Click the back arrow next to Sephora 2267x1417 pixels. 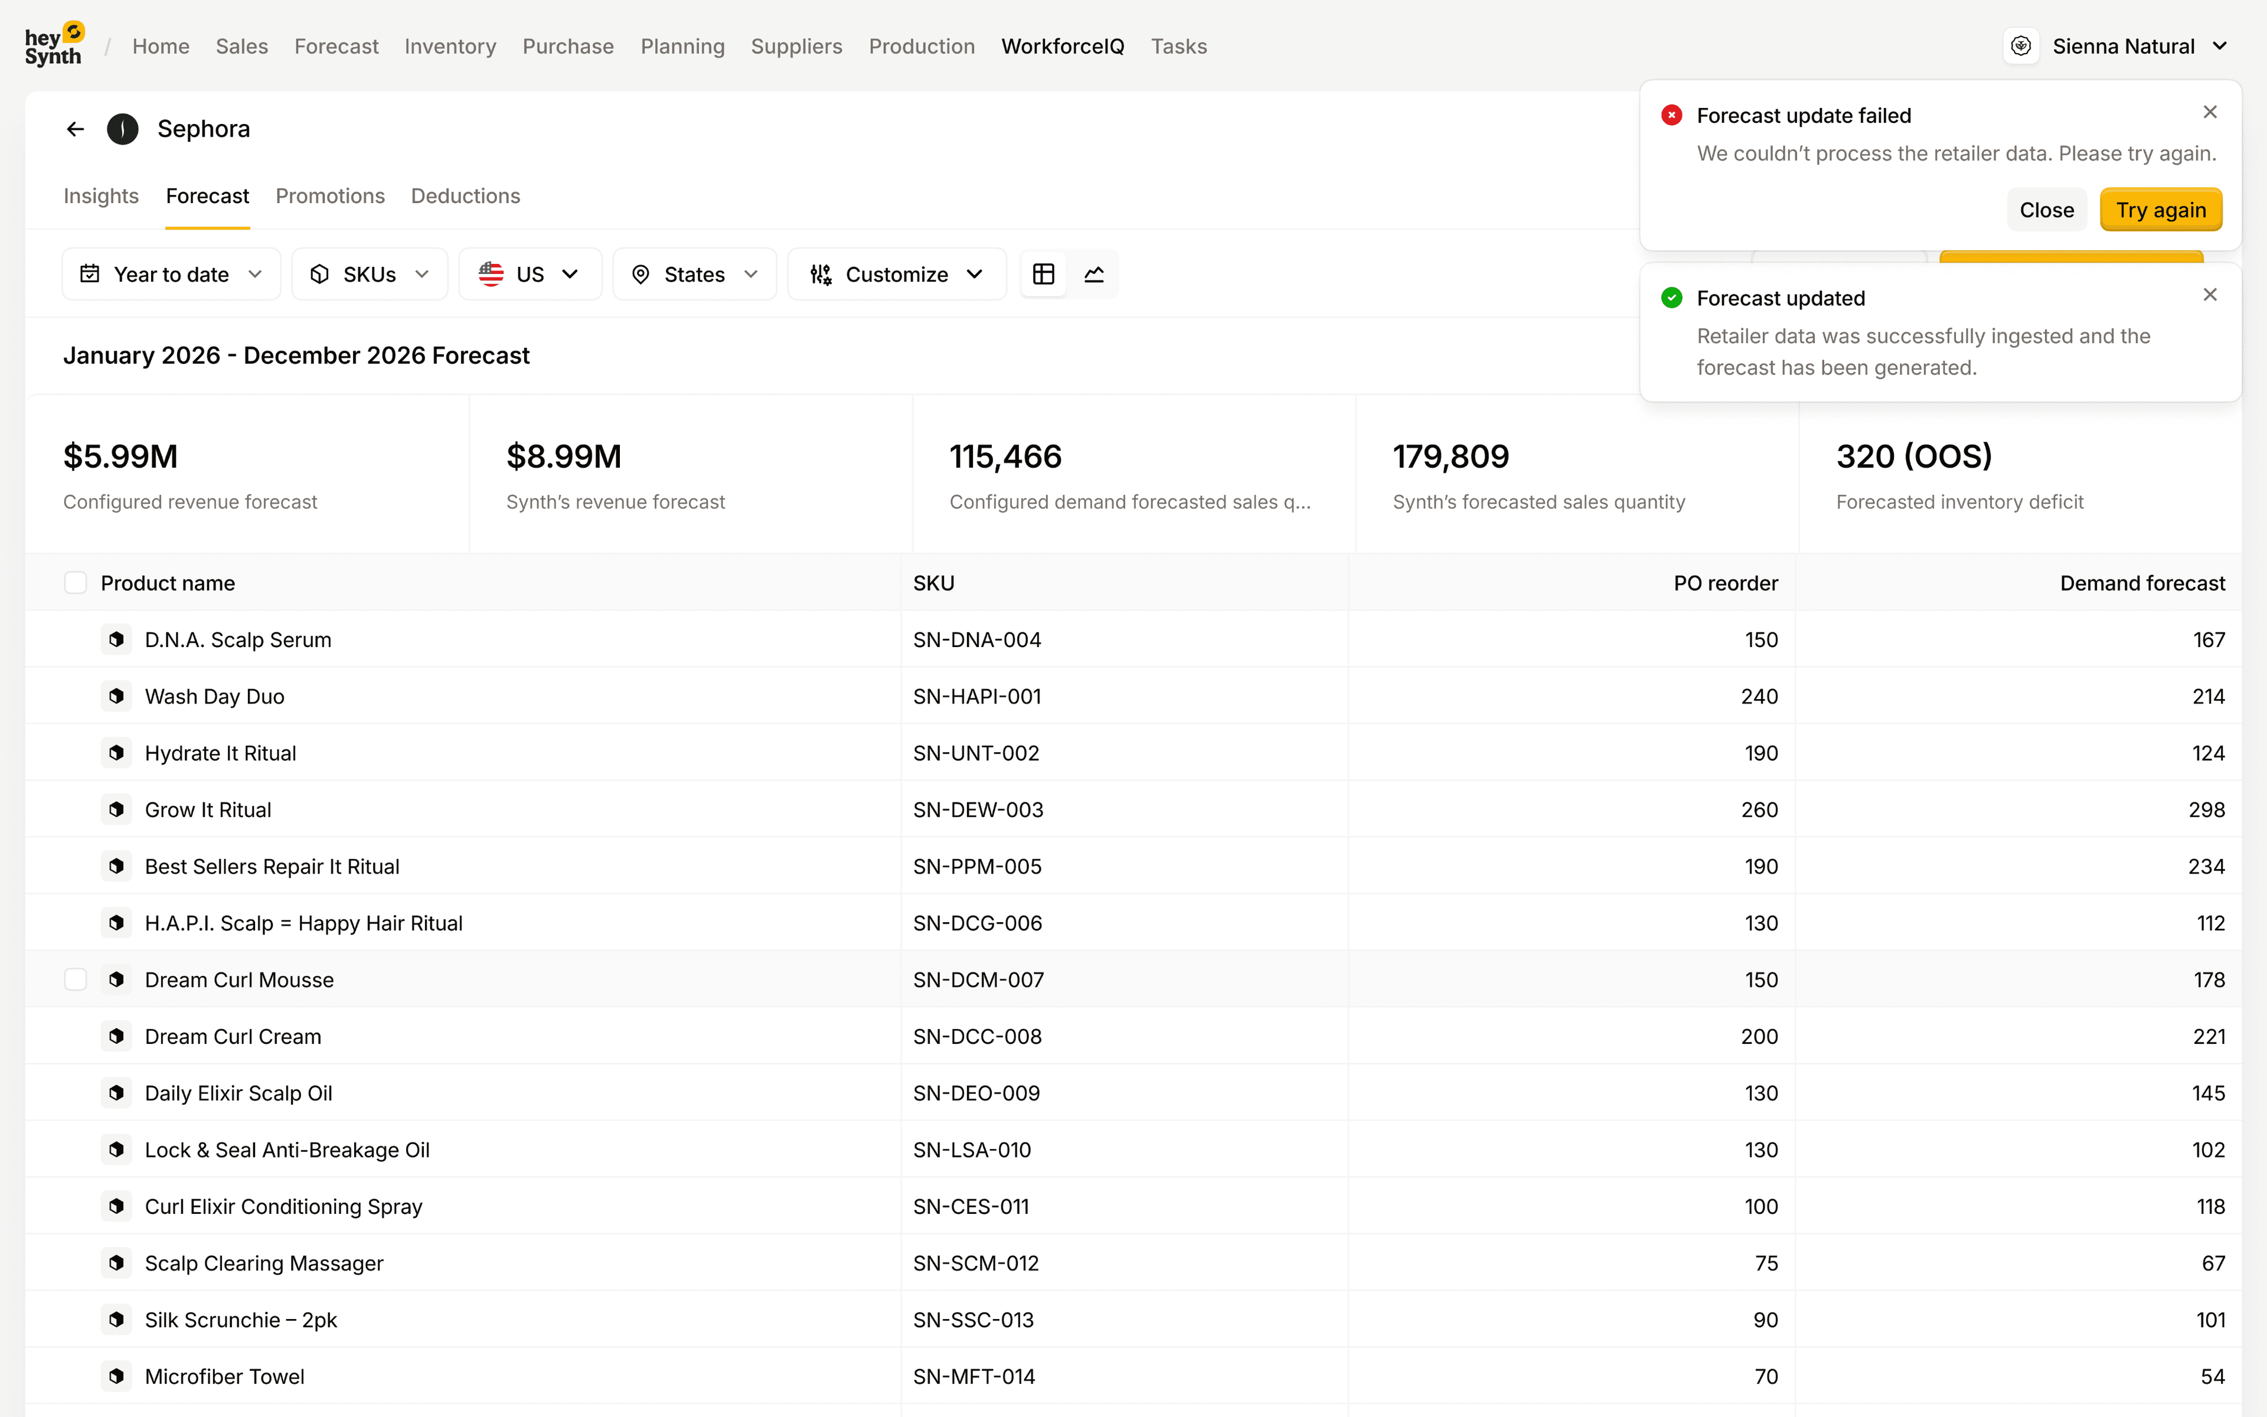pos(76,129)
